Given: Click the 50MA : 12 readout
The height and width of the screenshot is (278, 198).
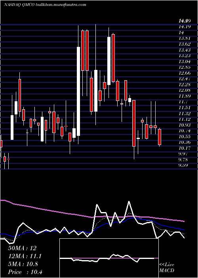Looking at the screenshot, I should point(22,248).
